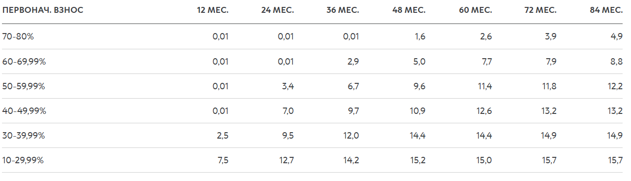Select the 12 МЕС. column header
Image resolution: width=631 pixels, height=181 pixels.
click(213, 11)
